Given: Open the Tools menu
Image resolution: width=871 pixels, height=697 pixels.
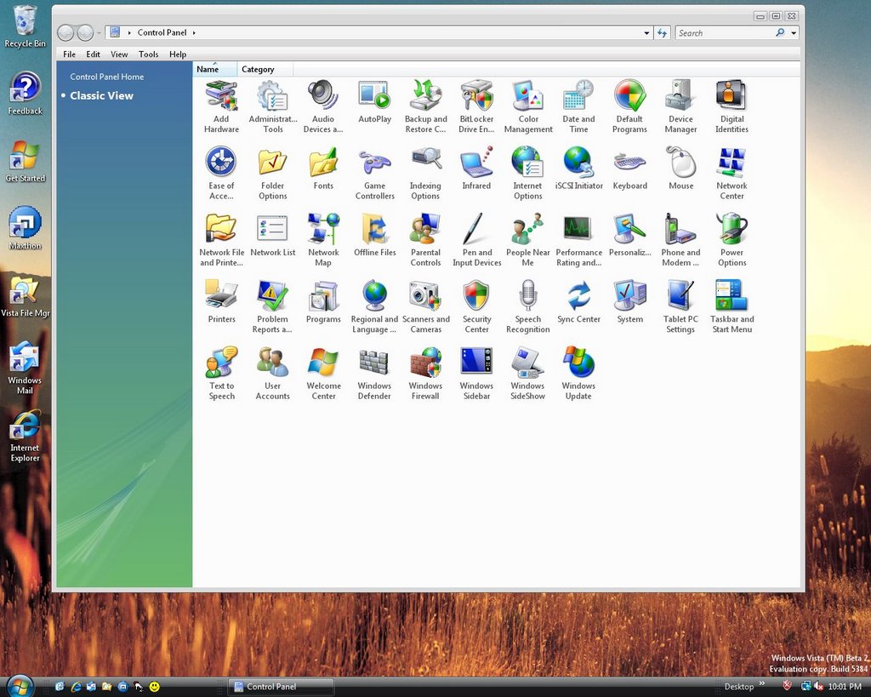Looking at the screenshot, I should click(x=148, y=54).
